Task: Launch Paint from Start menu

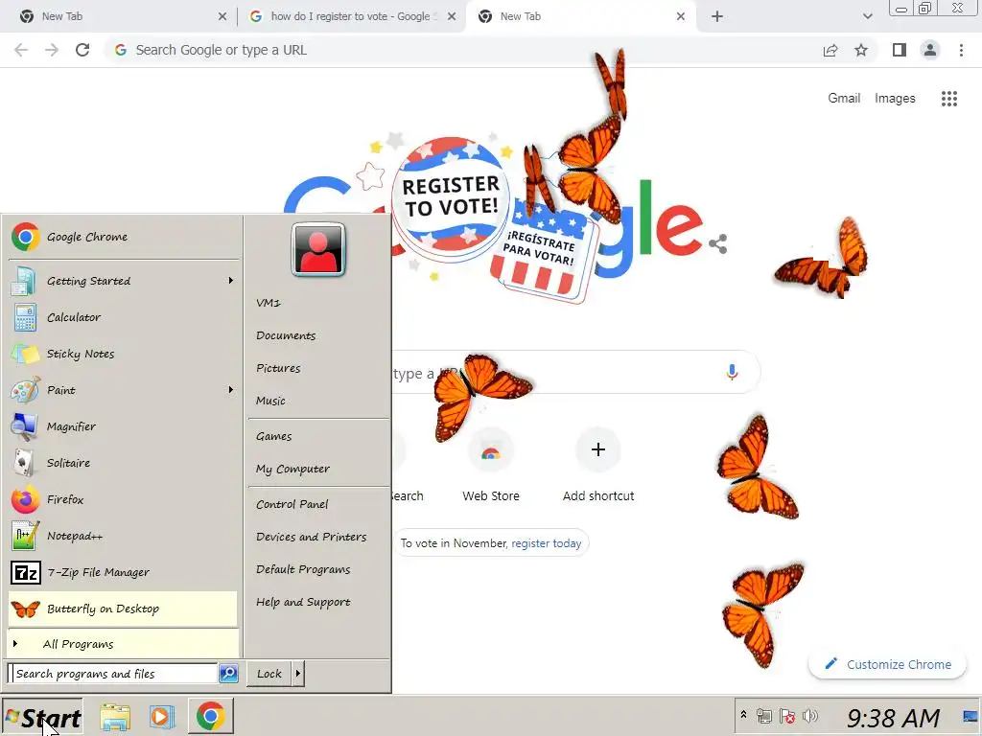Action: click(x=124, y=390)
